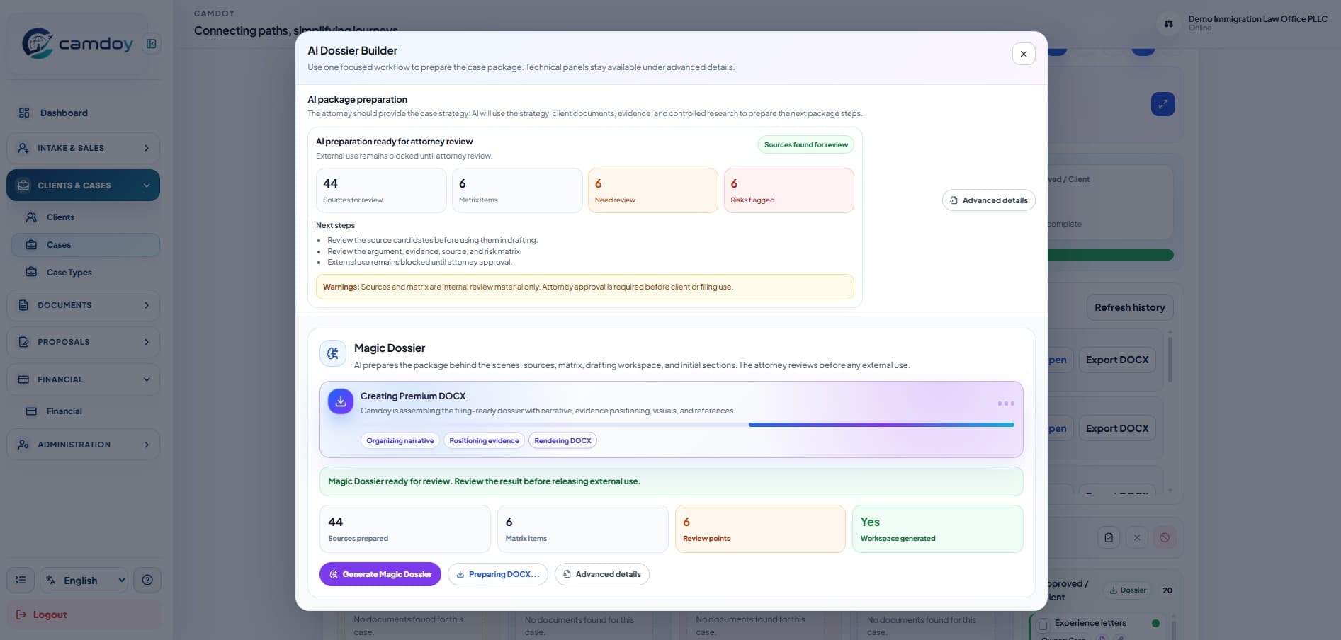Image resolution: width=1341 pixels, height=640 pixels.
Task: Expand the Intake & Sales chevron
Action: point(147,148)
